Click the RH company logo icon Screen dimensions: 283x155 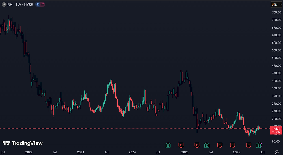pos(4,5)
